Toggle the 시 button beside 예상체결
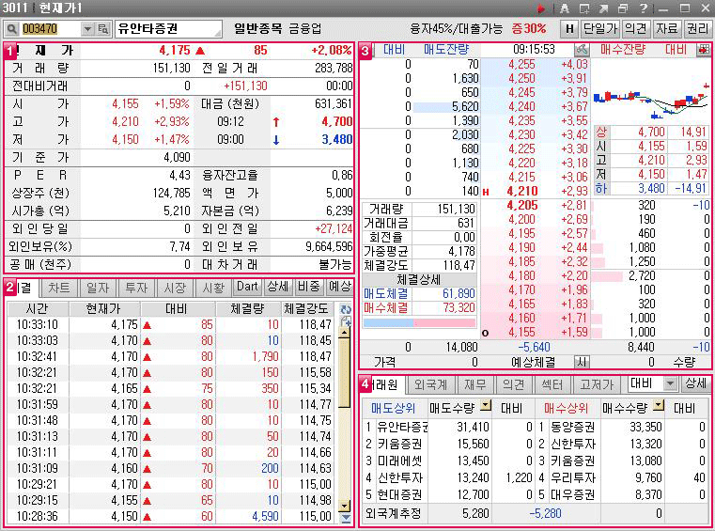The width and height of the screenshot is (715, 531). (582, 362)
